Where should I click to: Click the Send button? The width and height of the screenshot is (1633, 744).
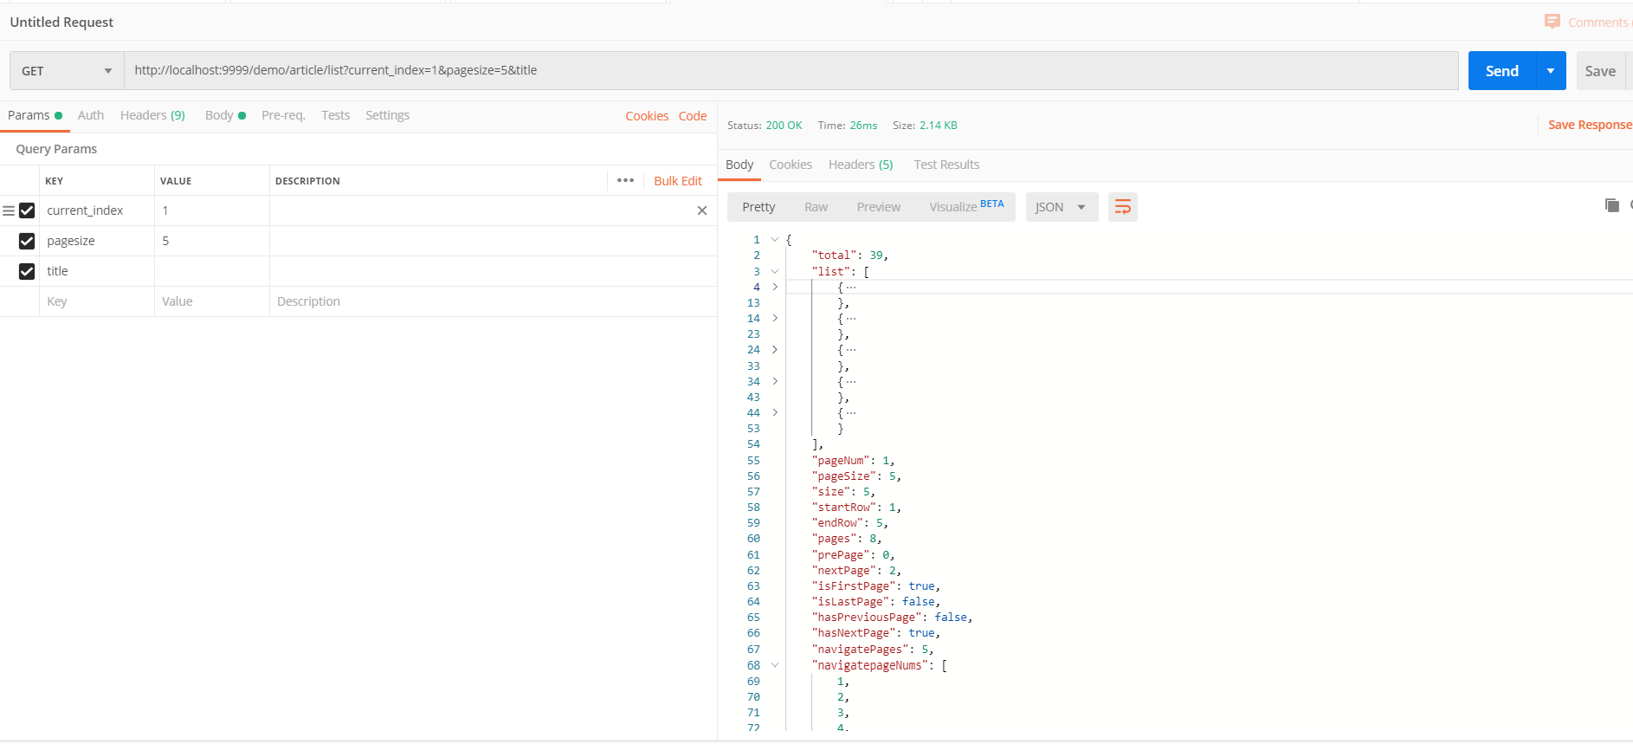[x=1502, y=71]
